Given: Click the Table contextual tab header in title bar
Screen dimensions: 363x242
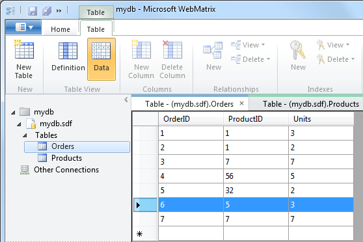Looking at the screenshot, I should point(96,12).
